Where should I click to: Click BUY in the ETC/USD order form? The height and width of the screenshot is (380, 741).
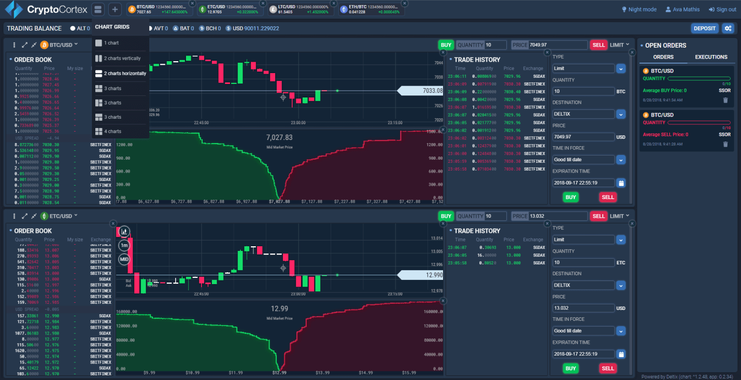571,368
